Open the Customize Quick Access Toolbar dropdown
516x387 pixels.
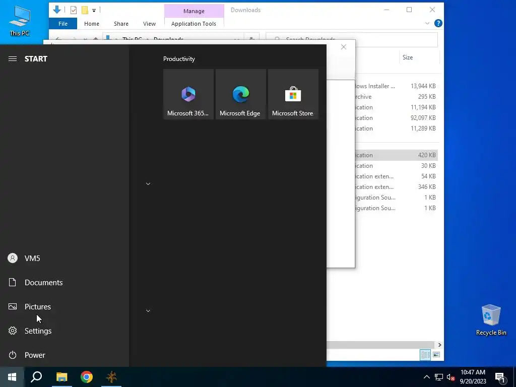(94, 11)
